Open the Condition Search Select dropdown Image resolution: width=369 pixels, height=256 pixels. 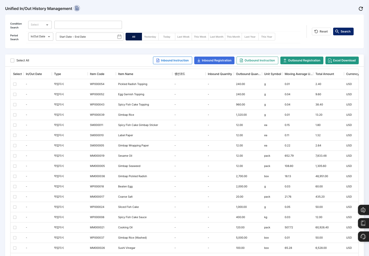[40, 25]
